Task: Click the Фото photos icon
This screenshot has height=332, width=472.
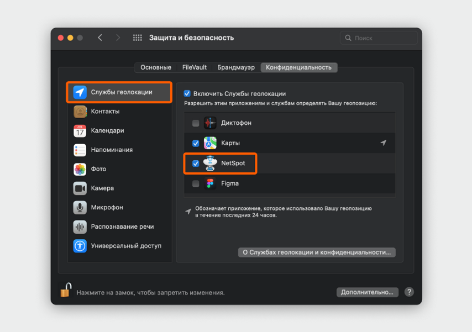Action: coord(80,169)
